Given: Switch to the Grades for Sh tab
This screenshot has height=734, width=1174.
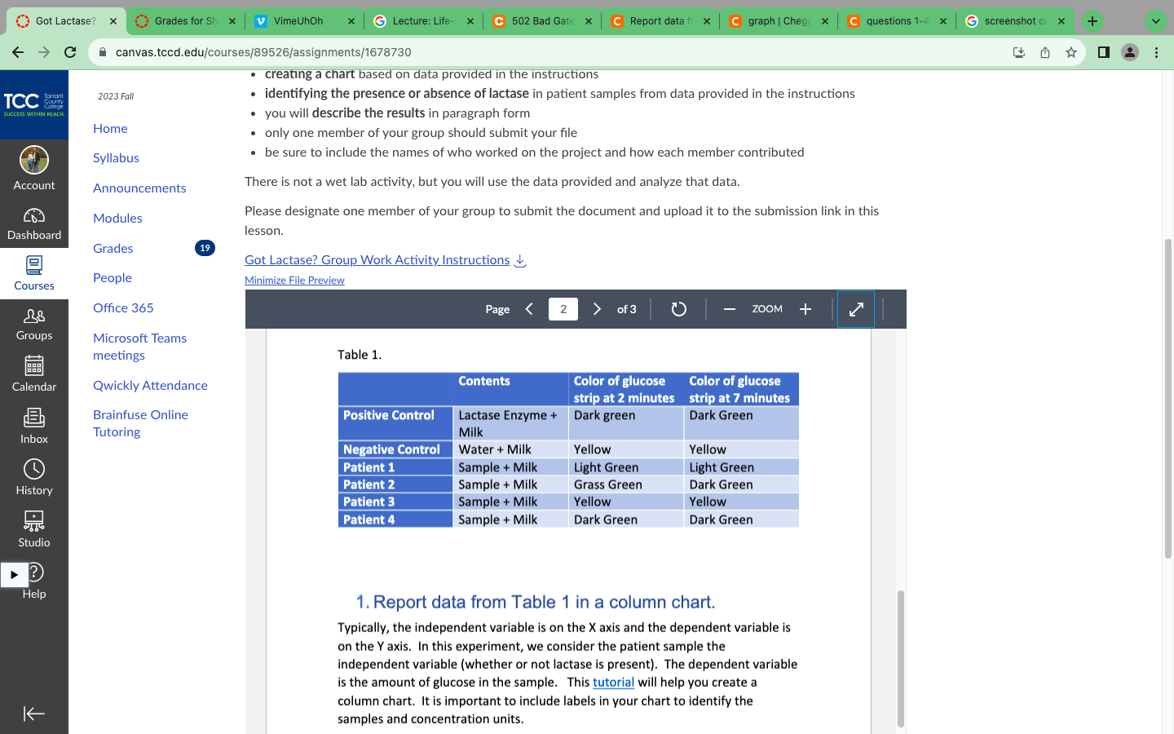Looking at the screenshot, I should [x=186, y=21].
